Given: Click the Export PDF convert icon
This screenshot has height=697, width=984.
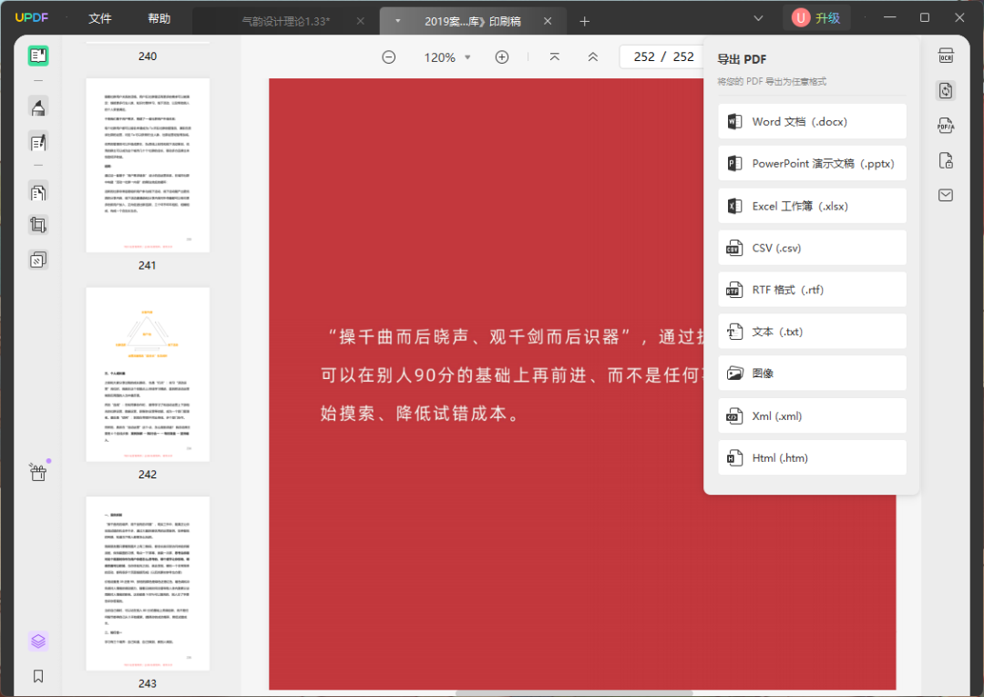Looking at the screenshot, I should [x=946, y=90].
